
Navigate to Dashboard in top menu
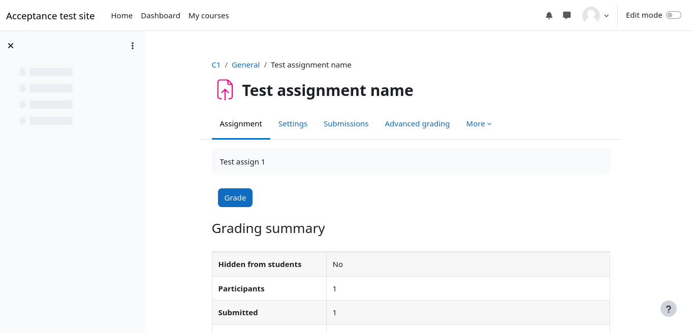[161, 16]
